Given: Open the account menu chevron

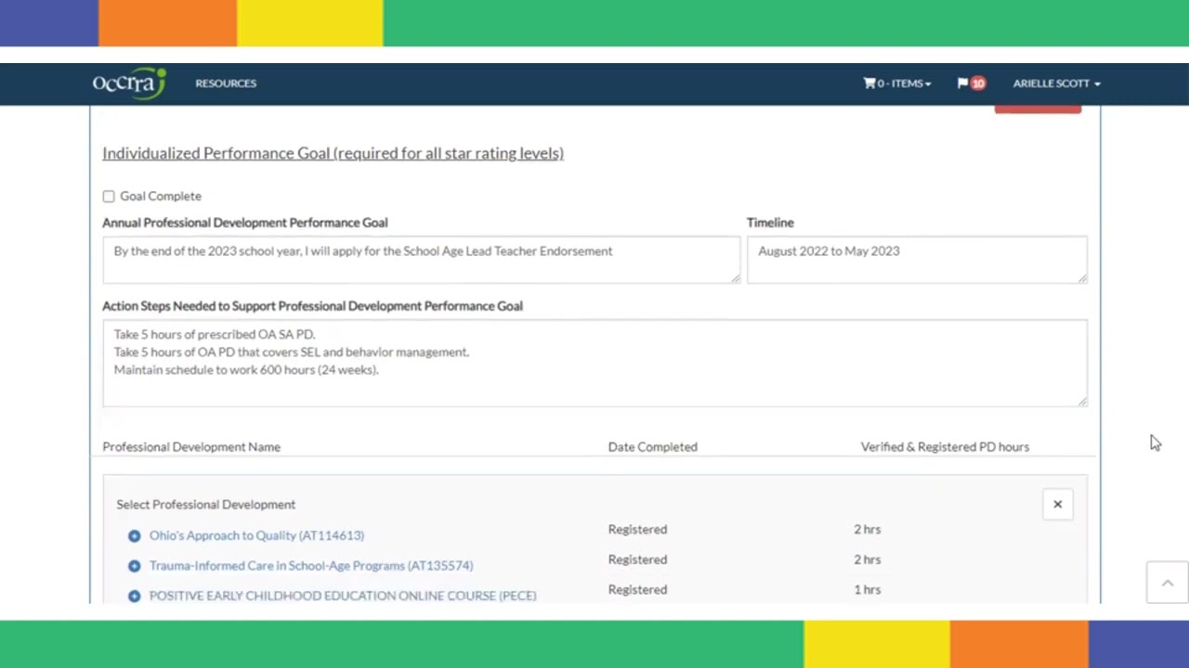Looking at the screenshot, I should pos(1096,83).
